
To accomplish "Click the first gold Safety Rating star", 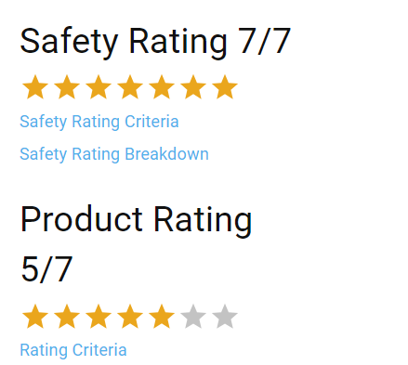I will [x=35, y=87].
